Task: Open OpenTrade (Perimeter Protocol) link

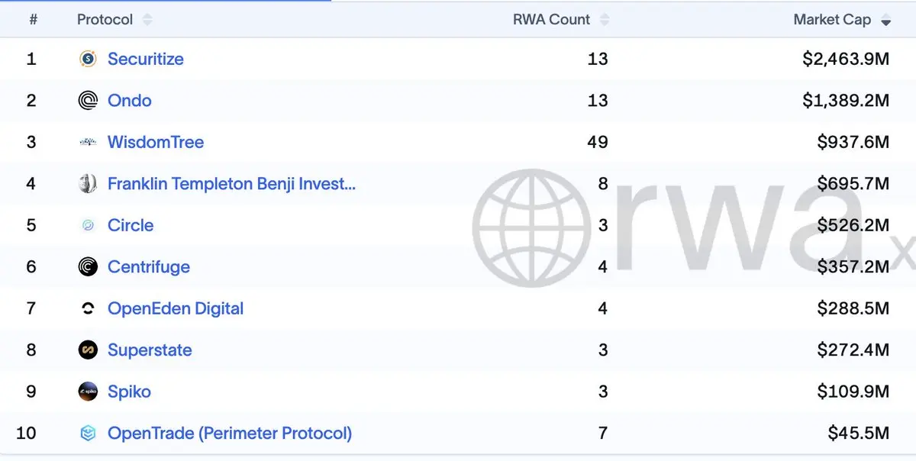Action: click(230, 434)
